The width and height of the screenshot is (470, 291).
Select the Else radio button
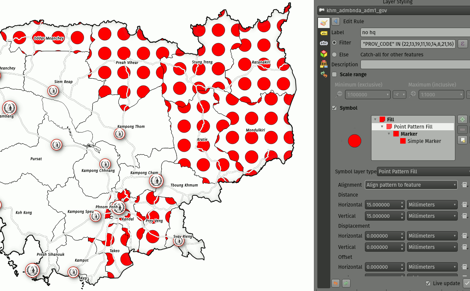click(x=334, y=54)
